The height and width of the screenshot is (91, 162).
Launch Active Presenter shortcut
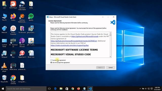tap(13, 30)
